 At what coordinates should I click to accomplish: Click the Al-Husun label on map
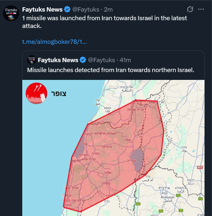click(168, 197)
